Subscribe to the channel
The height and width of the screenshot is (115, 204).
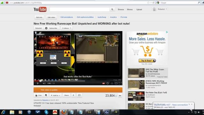click(x=52, y=28)
